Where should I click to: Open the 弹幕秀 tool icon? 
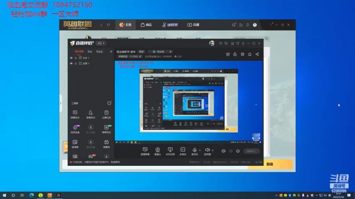click(106, 144)
